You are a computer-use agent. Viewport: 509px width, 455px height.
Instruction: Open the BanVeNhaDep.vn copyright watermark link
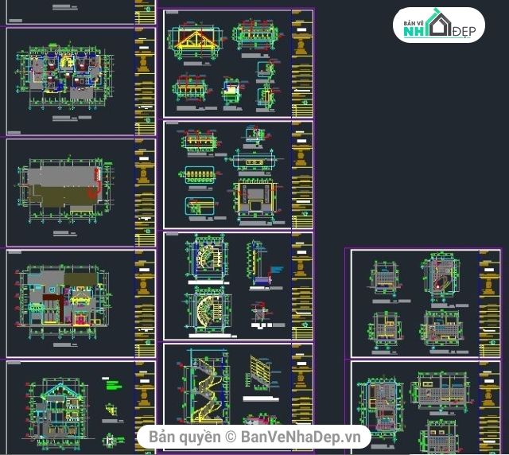coord(254,437)
